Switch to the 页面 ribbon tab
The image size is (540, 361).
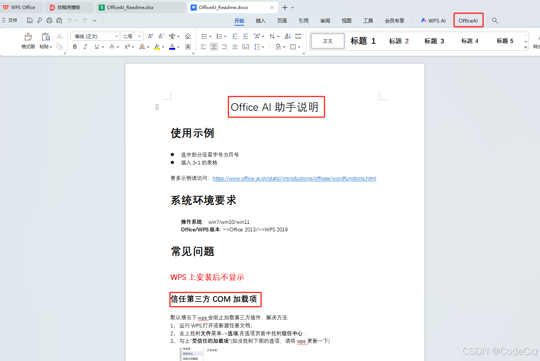(282, 21)
